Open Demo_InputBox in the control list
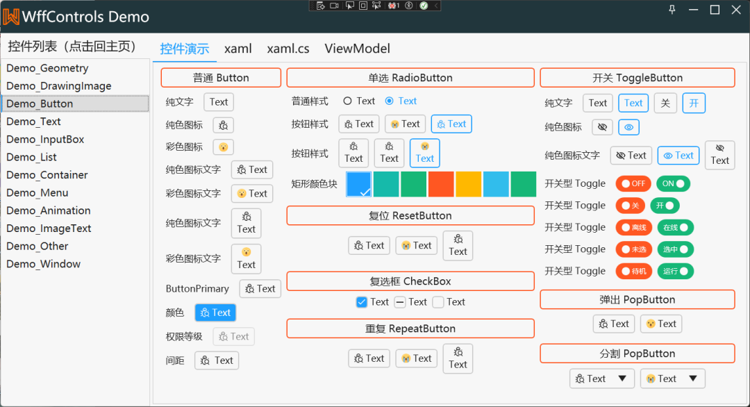Image resolution: width=750 pixels, height=407 pixels. (45, 140)
